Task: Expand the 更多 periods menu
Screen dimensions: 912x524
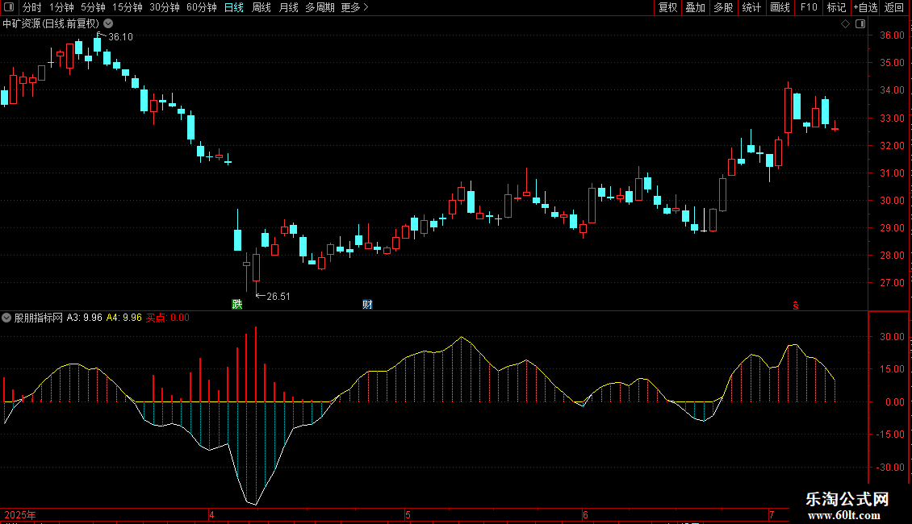Action: [354, 7]
